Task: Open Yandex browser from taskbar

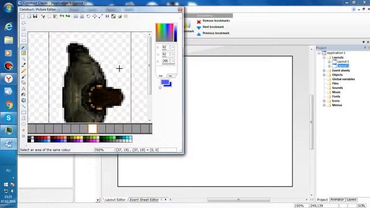Action: [9, 79]
